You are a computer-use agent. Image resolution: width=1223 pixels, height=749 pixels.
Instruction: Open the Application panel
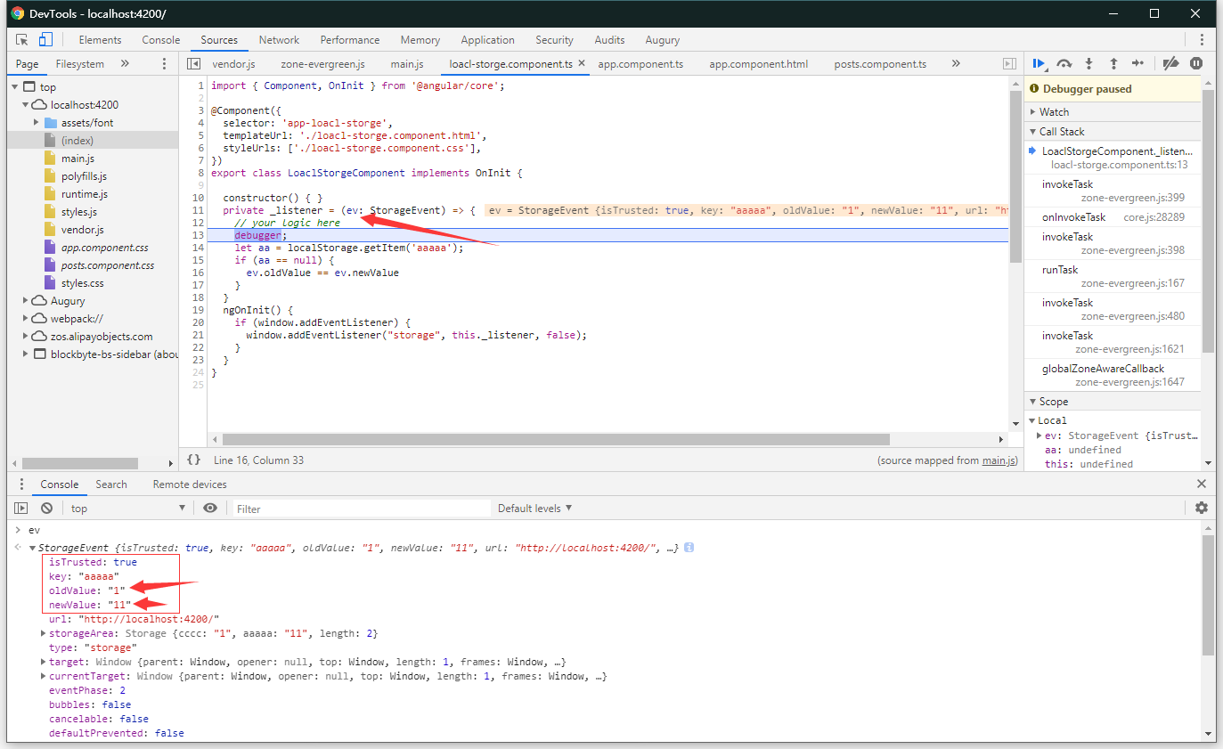487,40
